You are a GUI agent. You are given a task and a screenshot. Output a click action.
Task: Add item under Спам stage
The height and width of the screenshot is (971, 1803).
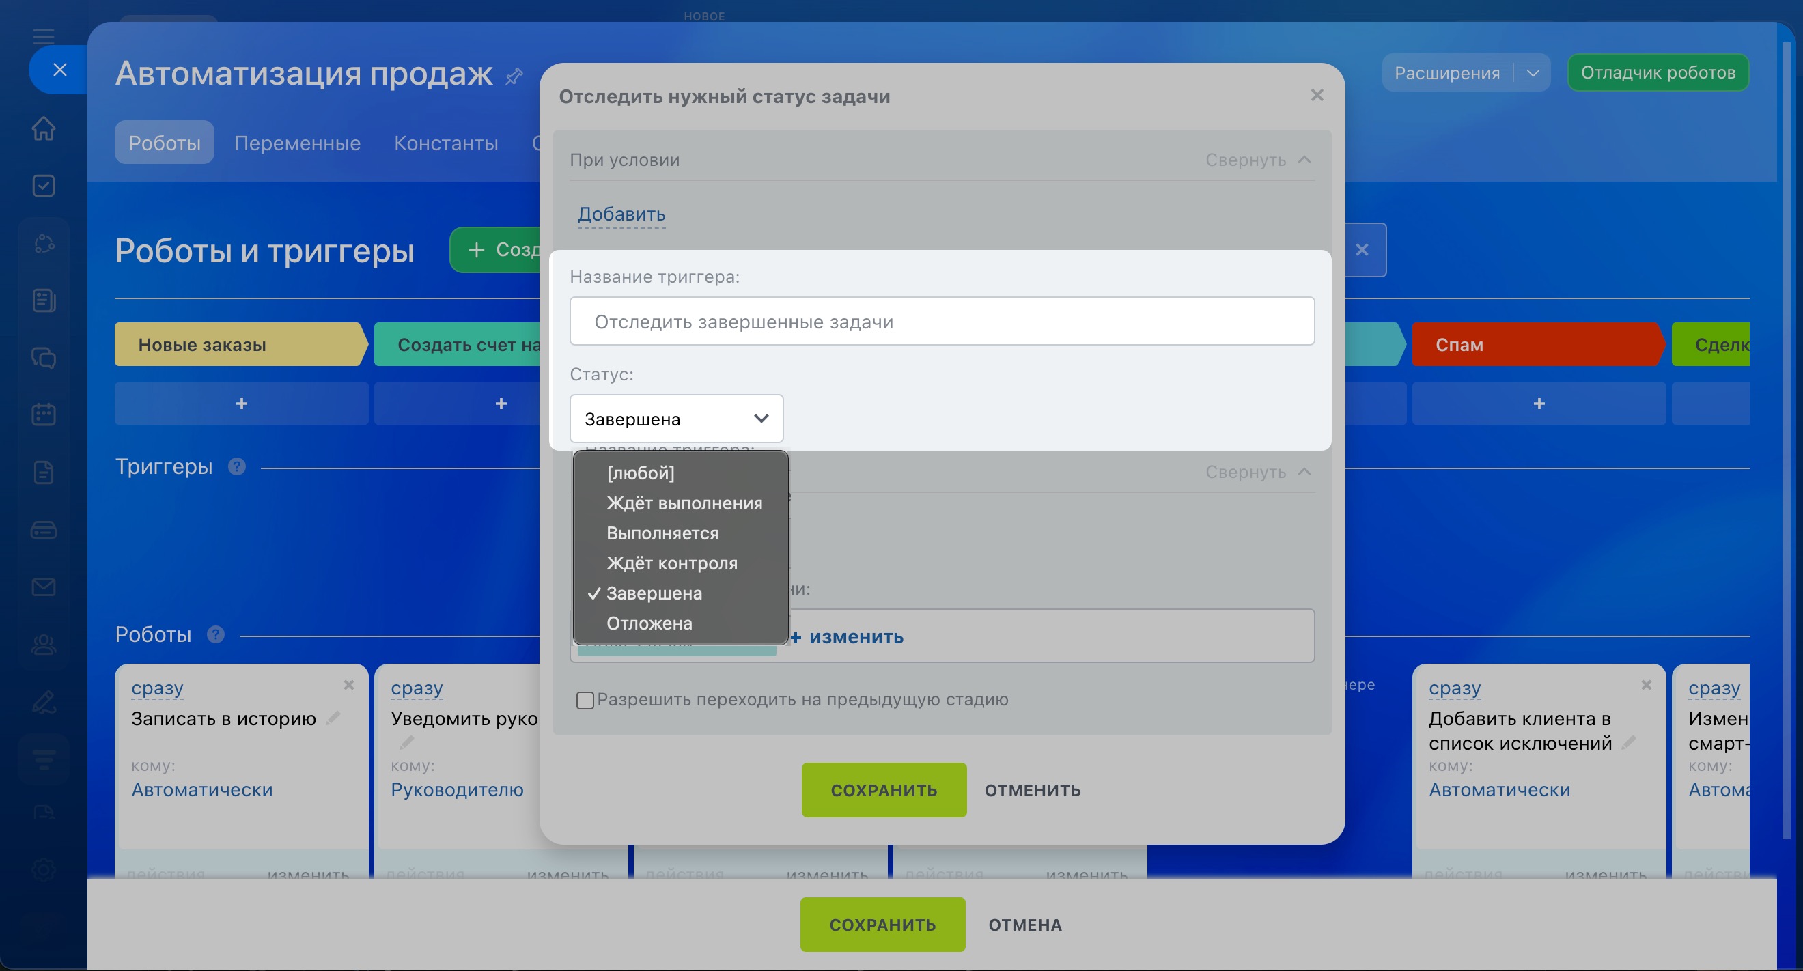1539,404
